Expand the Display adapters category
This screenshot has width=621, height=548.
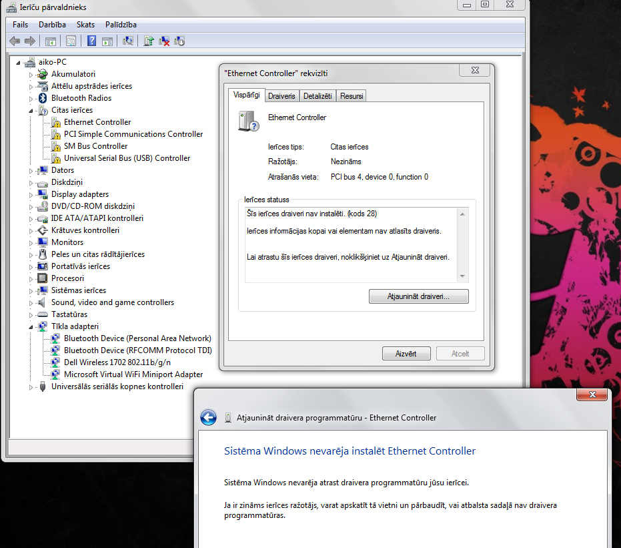(x=31, y=194)
